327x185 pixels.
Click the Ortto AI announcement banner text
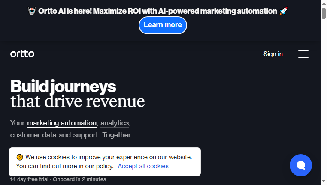click(157, 11)
